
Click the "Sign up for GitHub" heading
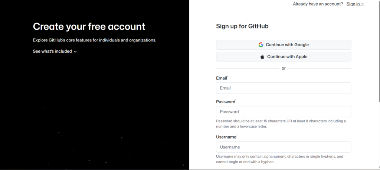coord(242,26)
